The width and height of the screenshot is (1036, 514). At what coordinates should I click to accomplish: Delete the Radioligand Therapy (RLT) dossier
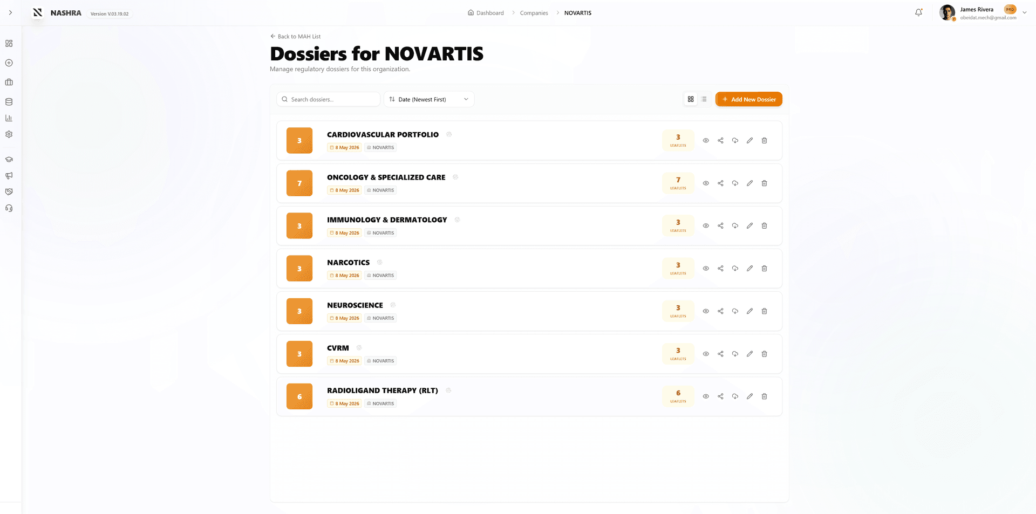click(x=764, y=396)
